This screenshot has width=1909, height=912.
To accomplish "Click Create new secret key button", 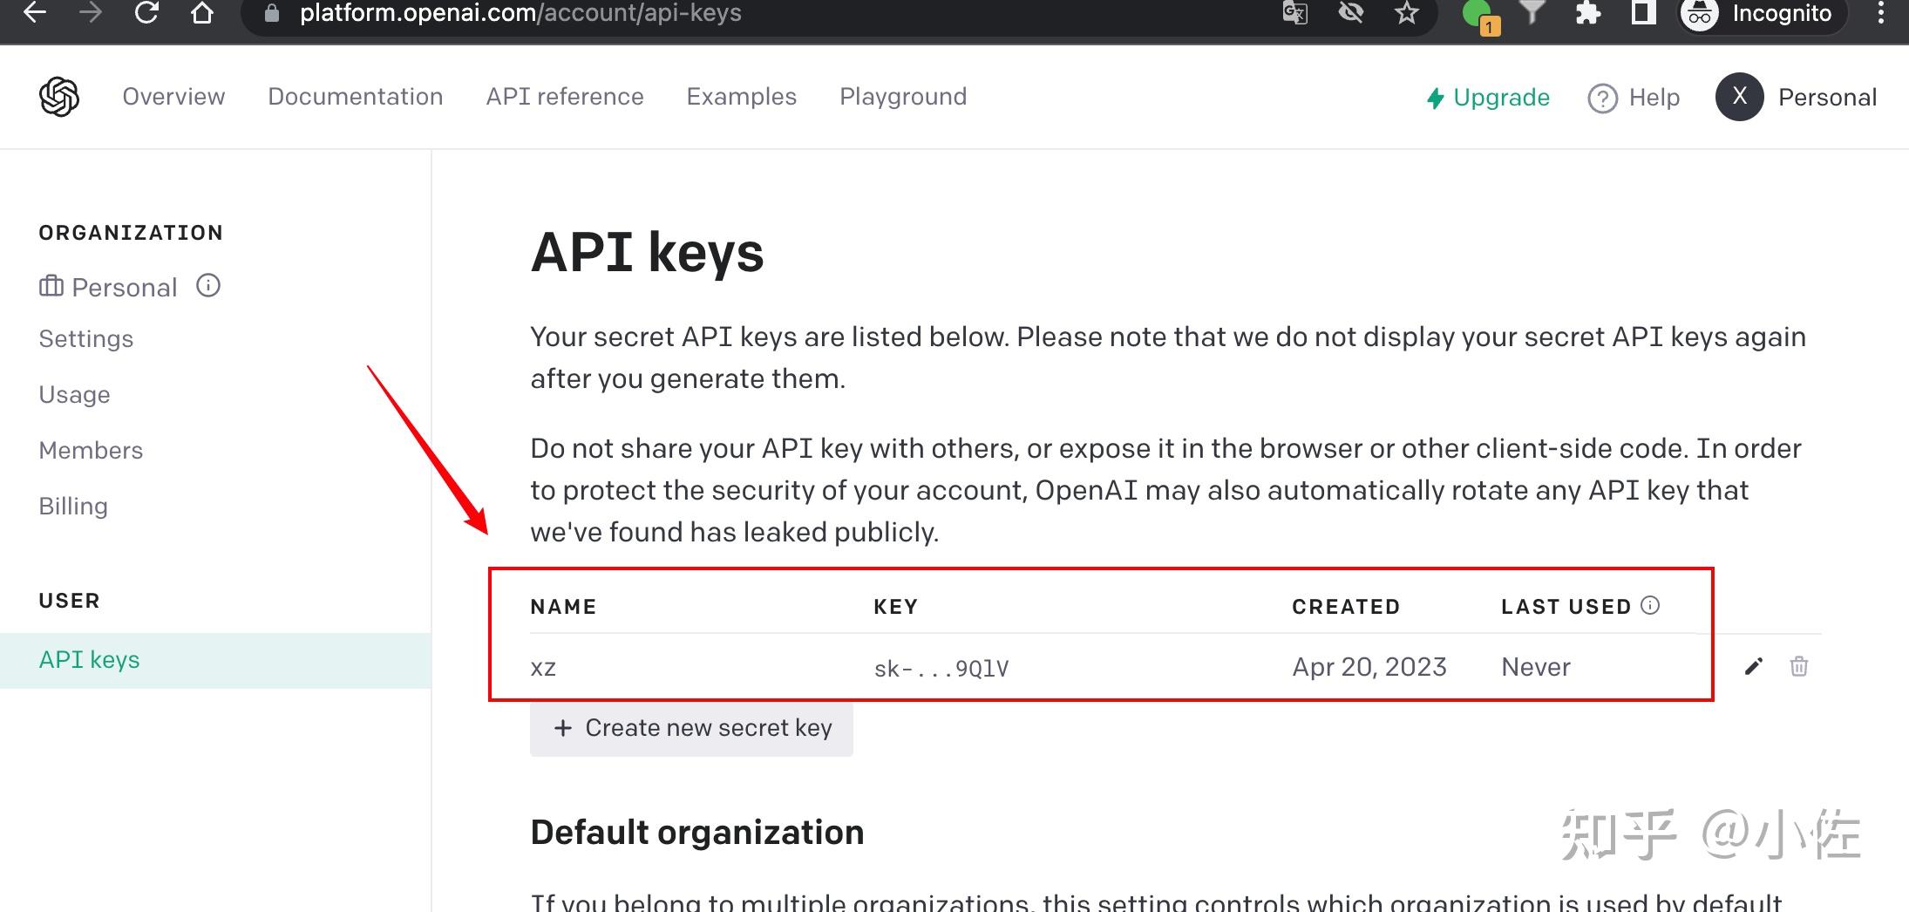I will point(690,727).
